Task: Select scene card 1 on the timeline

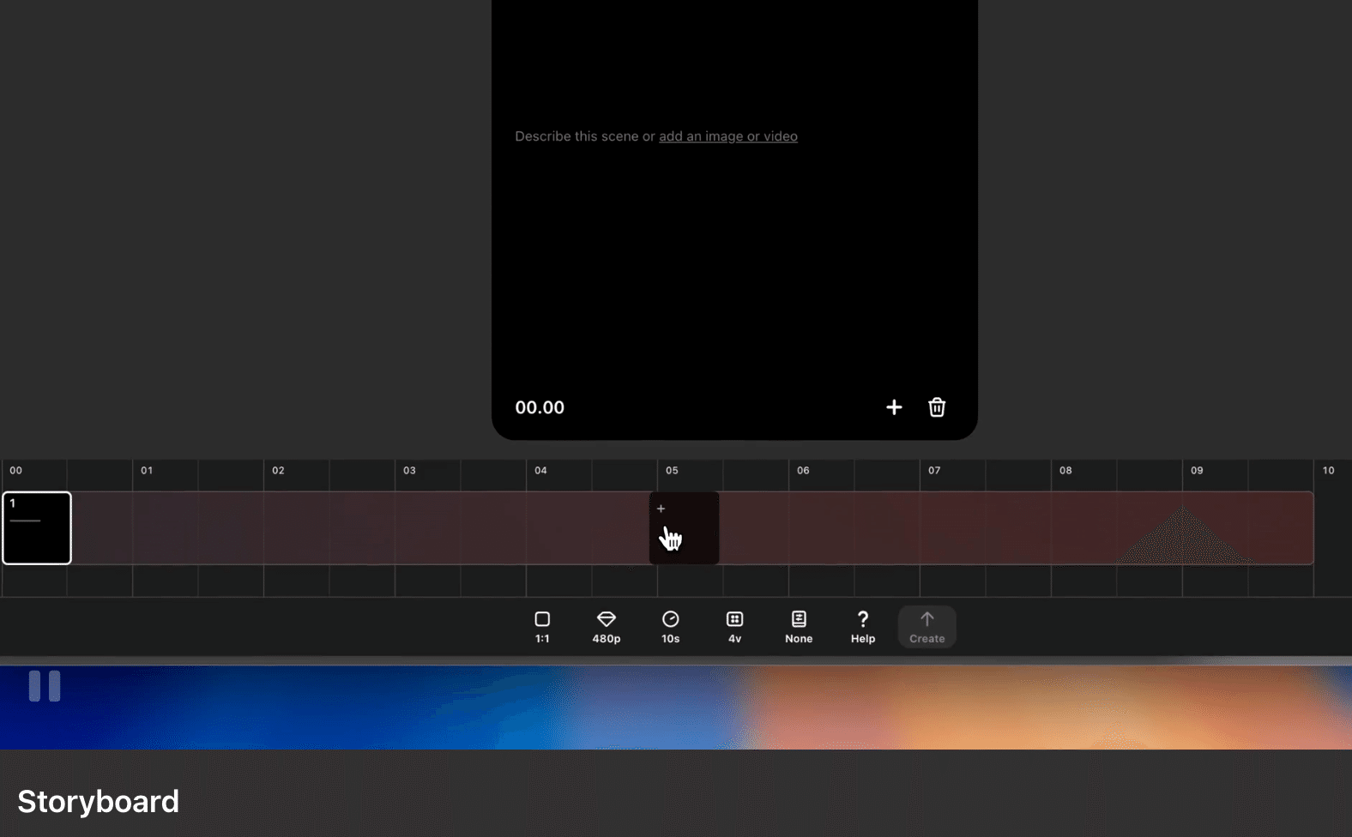Action: 37,528
